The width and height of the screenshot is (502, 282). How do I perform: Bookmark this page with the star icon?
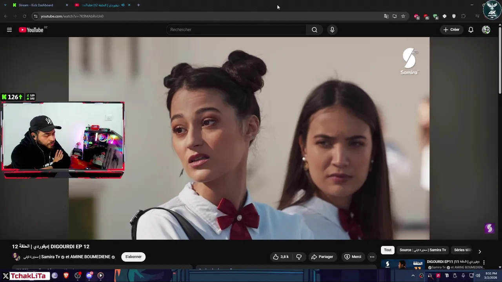coord(403,16)
